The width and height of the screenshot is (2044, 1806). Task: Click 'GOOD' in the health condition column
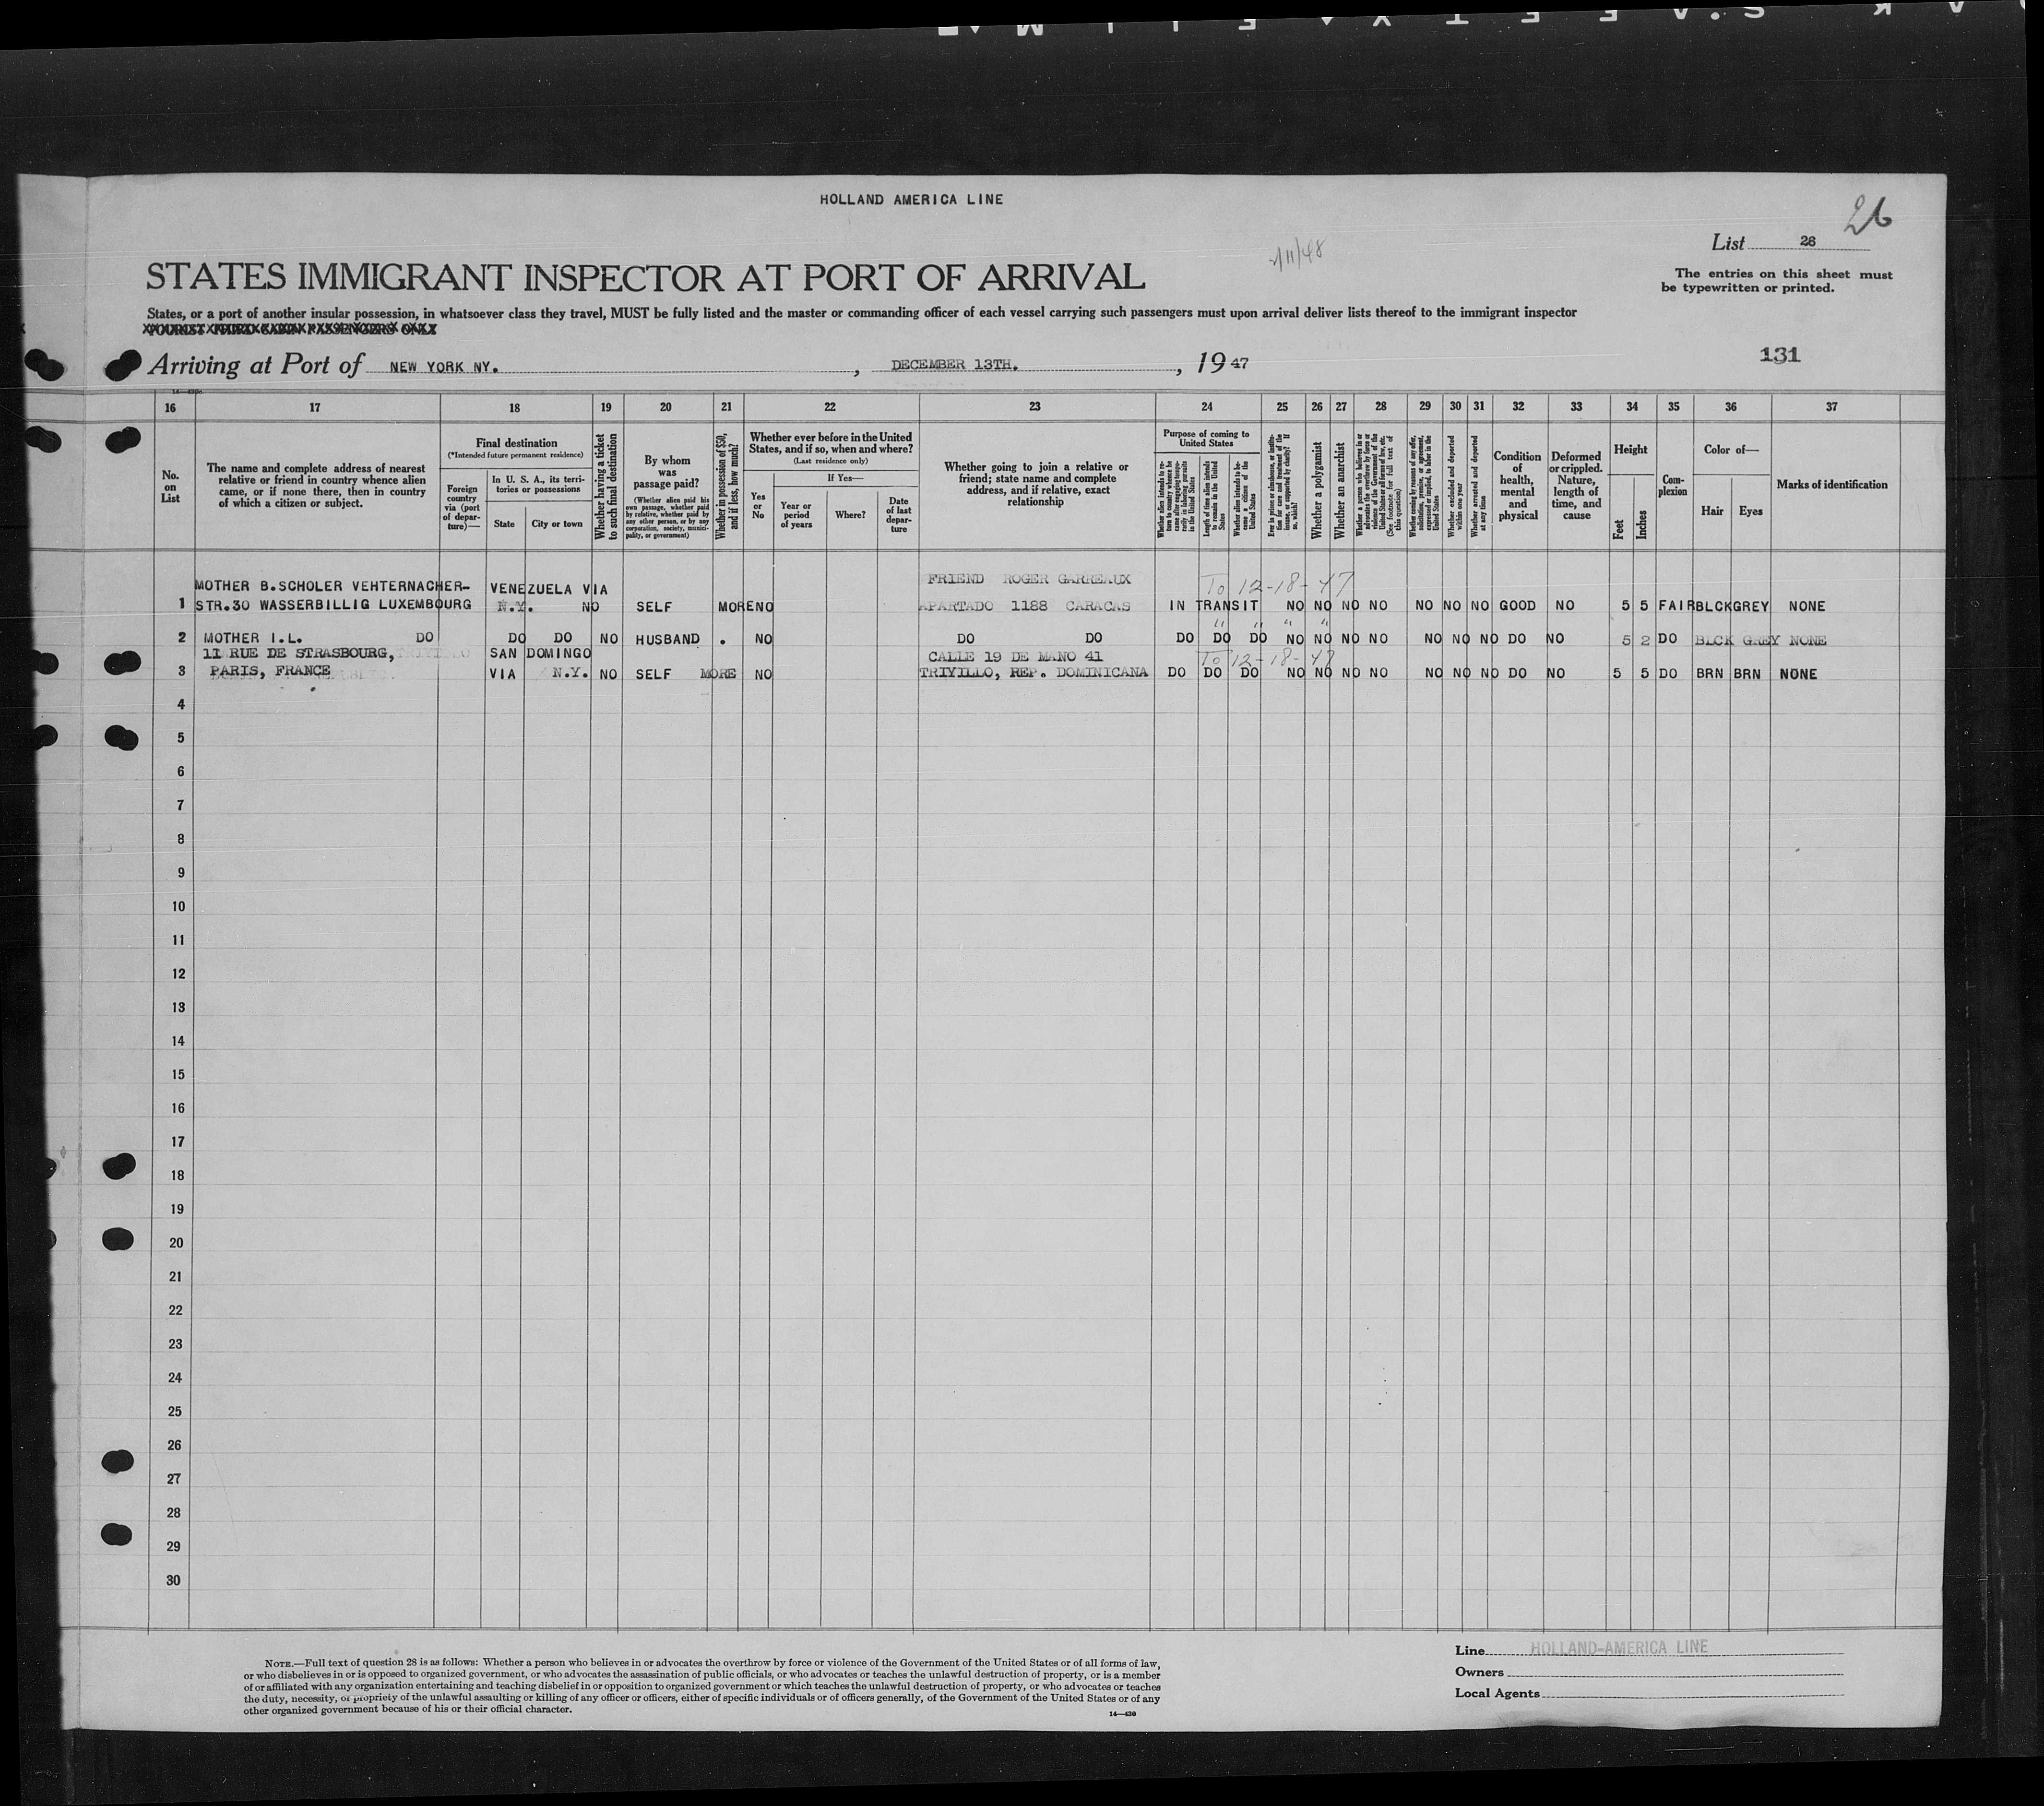coord(1517,606)
